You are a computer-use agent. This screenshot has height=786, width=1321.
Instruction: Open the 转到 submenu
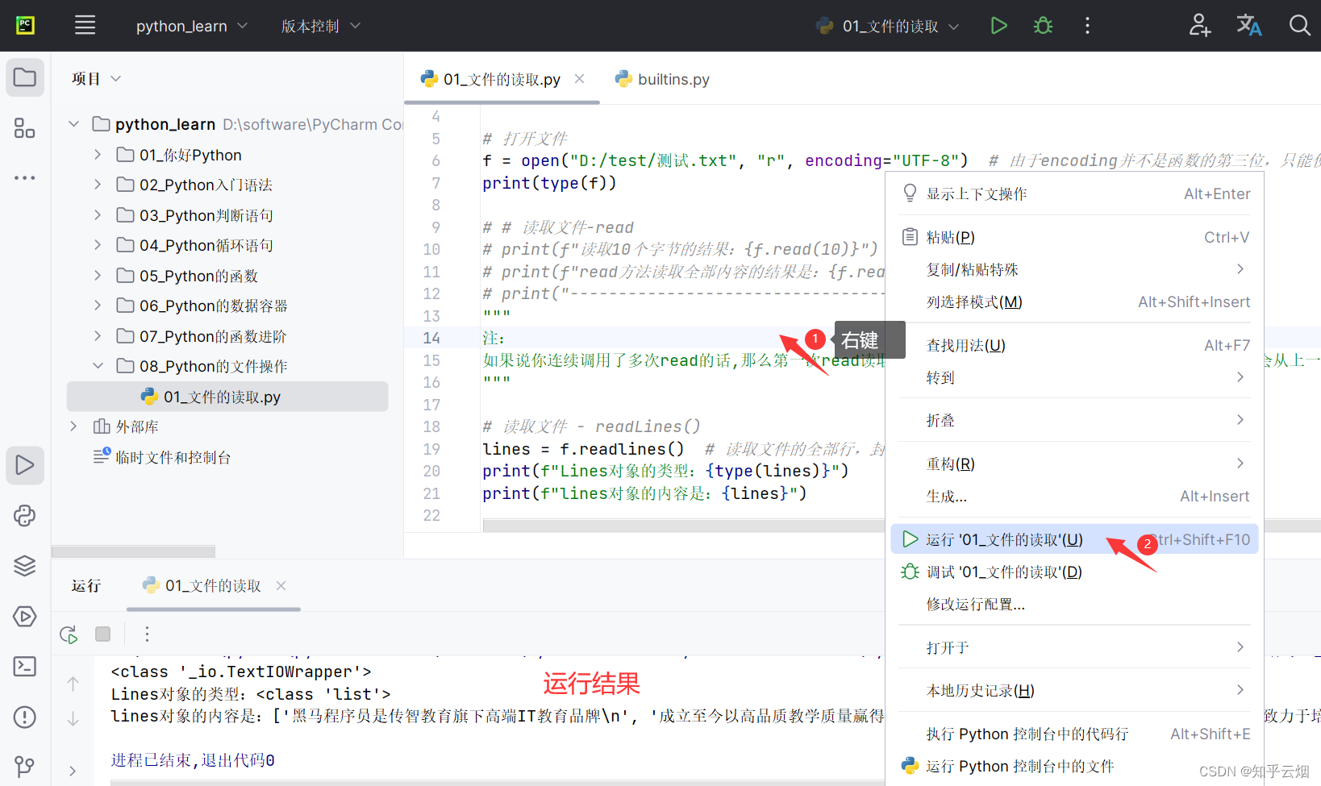pos(1074,378)
